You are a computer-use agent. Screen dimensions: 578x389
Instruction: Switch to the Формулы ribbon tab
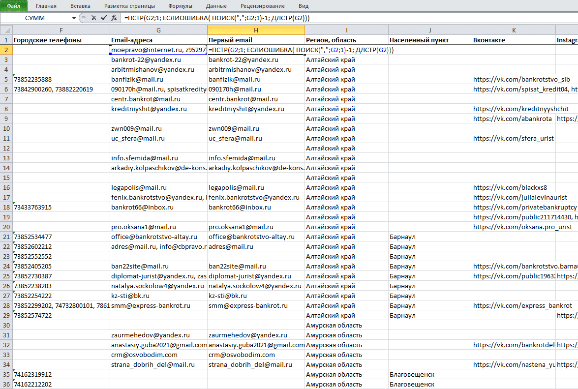[180, 6]
